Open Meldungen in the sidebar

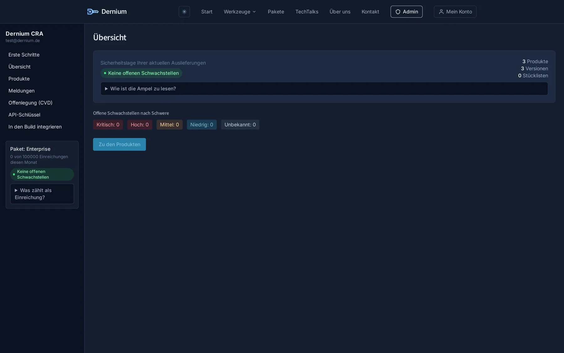(x=21, y=91)
